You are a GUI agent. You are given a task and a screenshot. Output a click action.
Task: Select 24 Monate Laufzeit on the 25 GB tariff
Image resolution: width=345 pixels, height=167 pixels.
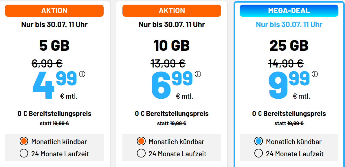259,154
